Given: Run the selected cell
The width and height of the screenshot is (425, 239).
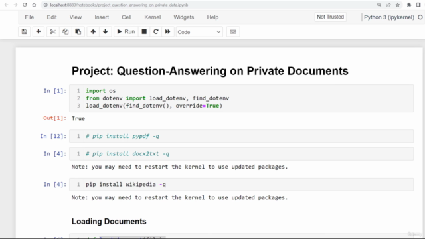Looking at the screenshot, I should point(126,32).
